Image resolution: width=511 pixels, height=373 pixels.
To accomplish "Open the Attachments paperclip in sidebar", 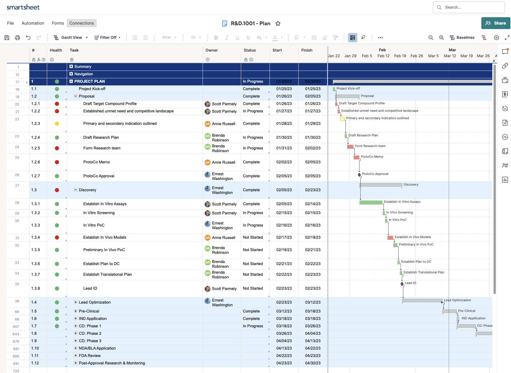I will click(x=505, y=66).
